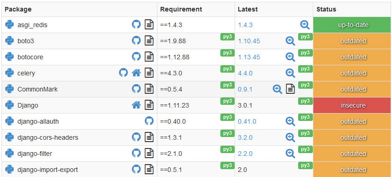Open the CommonMark latest version 0.9.1 link

pos(245,89)
